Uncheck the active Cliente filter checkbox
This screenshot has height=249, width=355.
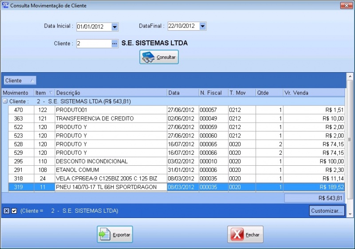(14, 211)
